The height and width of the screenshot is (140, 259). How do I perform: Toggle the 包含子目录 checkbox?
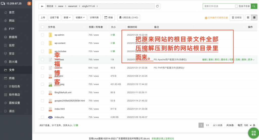[x=236, y=6]
